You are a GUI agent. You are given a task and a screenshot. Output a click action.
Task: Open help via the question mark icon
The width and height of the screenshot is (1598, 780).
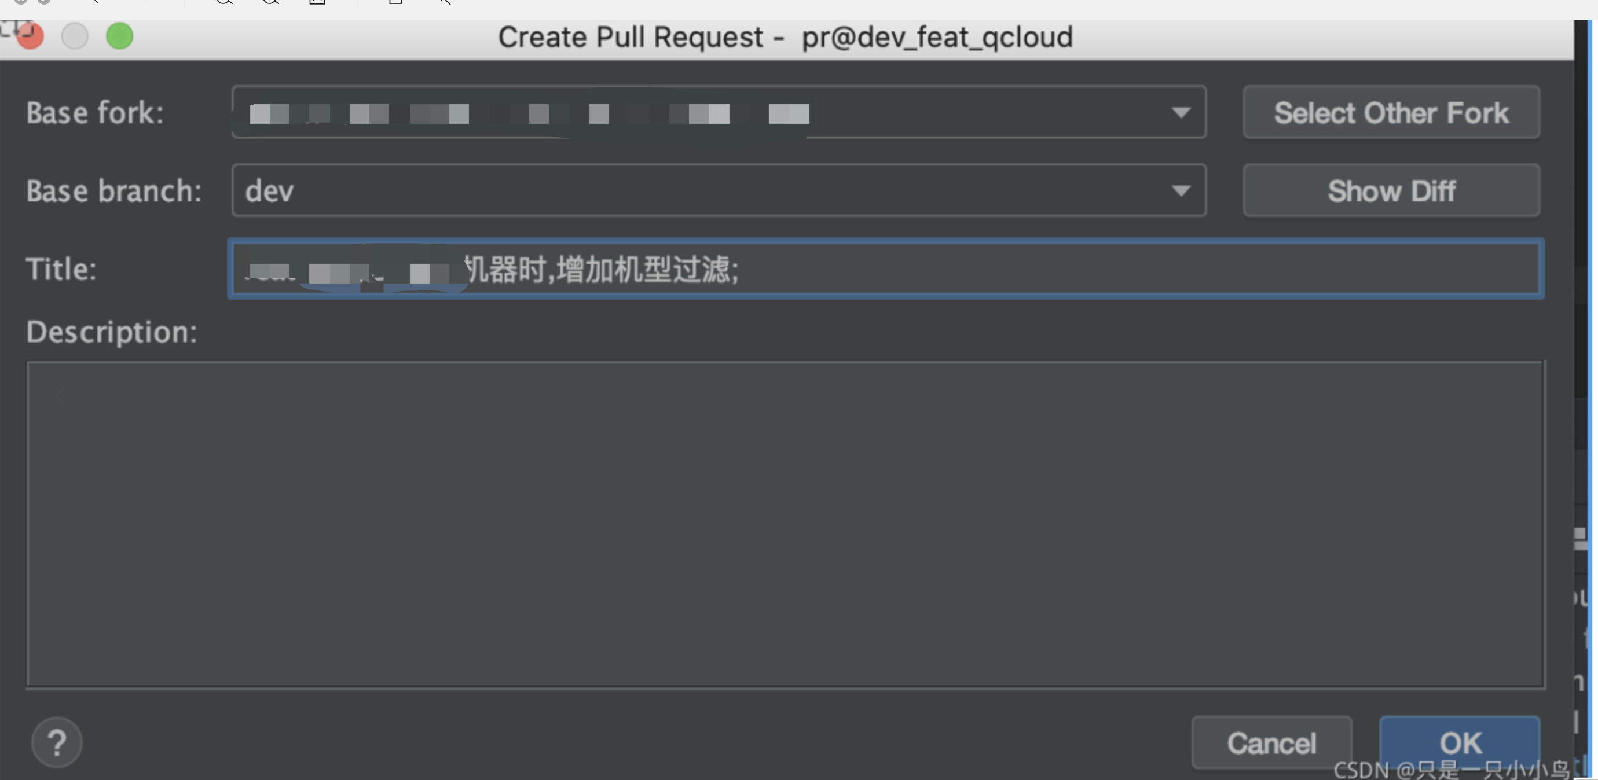[57, 742]
